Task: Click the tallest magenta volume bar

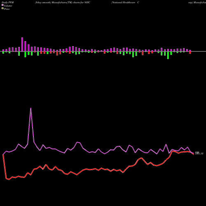Action: tap(22, 44)
